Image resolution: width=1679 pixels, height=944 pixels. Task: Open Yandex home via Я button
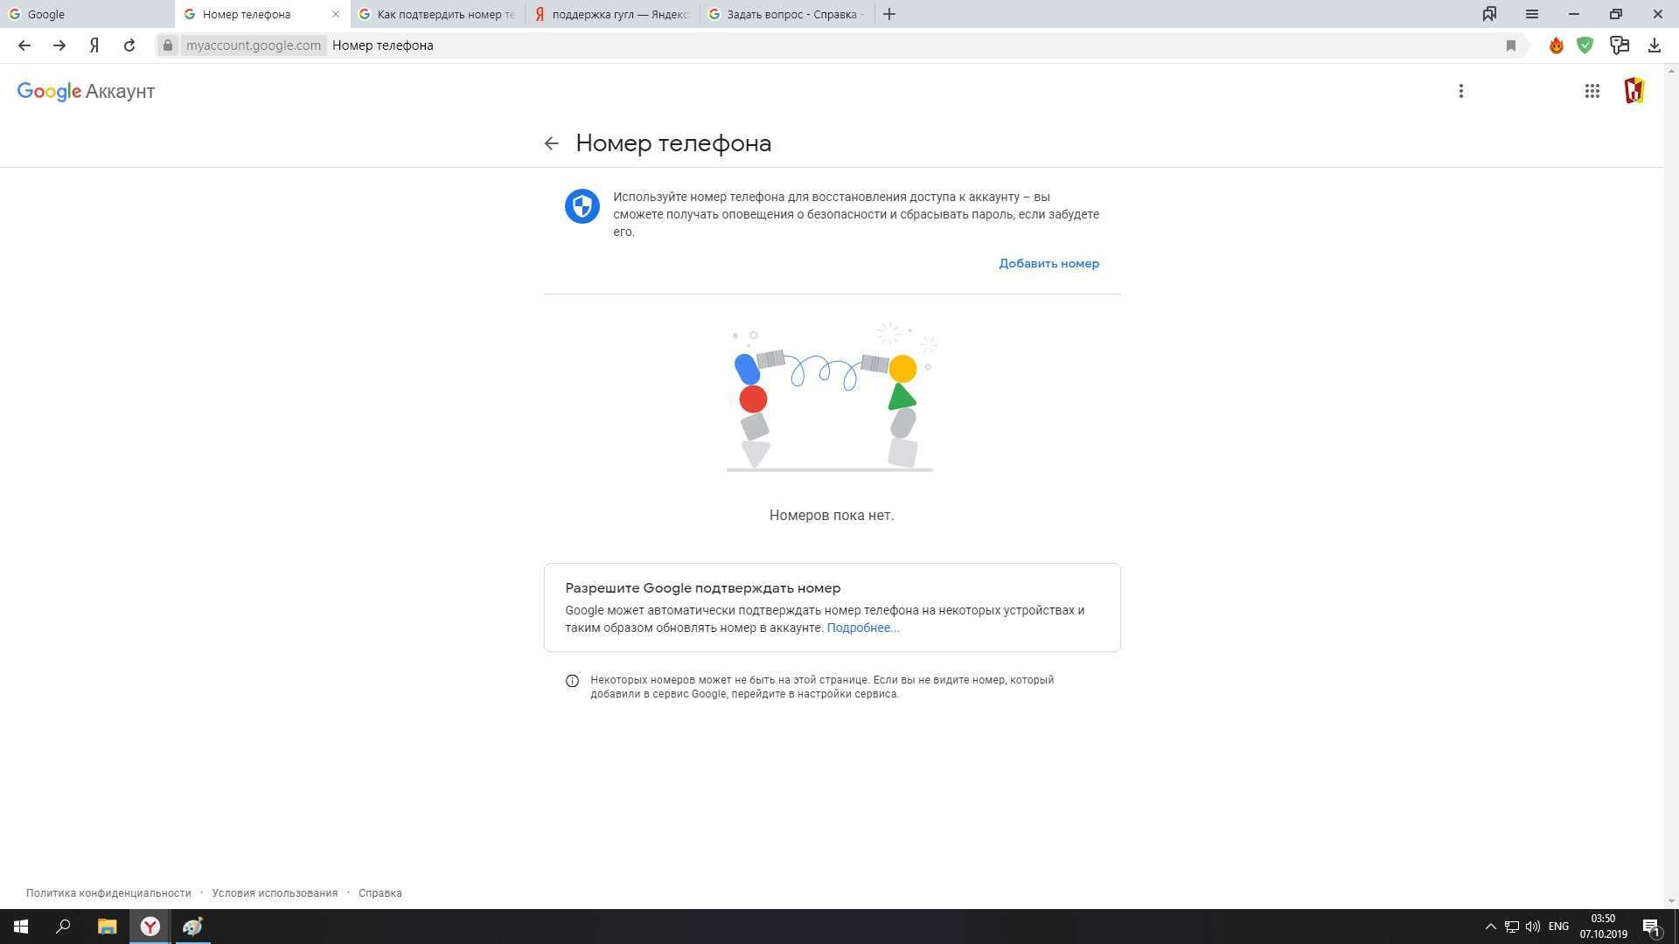tap(94, 45)
